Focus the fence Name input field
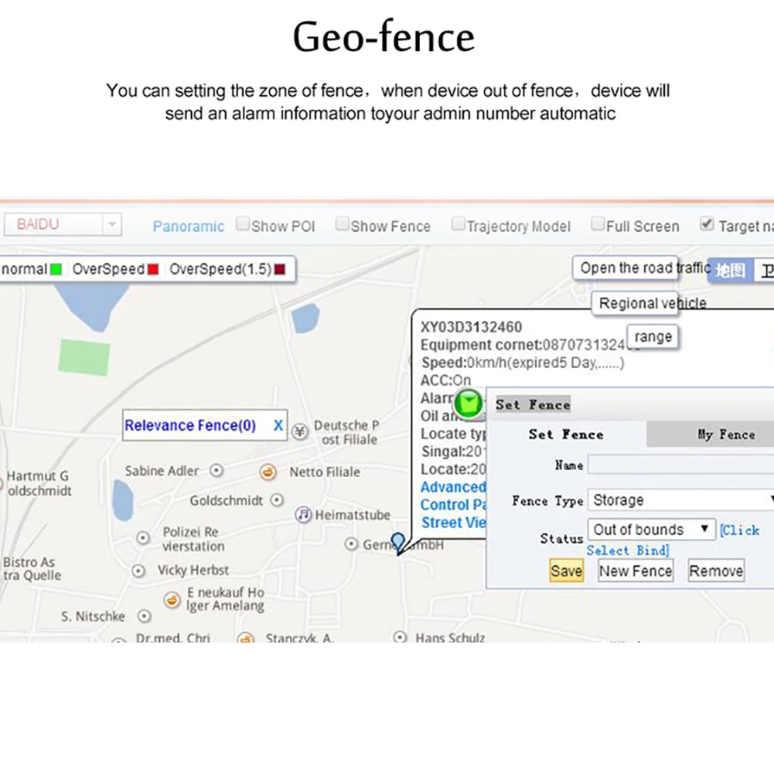 (680, 465)
